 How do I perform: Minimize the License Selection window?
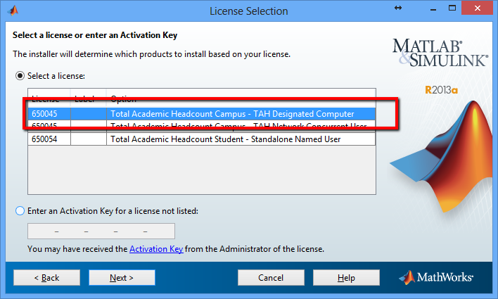pyautogui.click(x=433, y=9)
